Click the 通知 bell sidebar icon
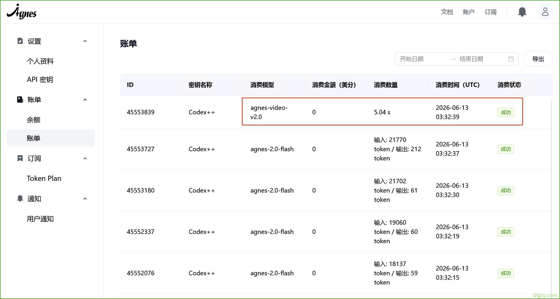The height and width of the screenshot is (299, 560). (20, 199)
